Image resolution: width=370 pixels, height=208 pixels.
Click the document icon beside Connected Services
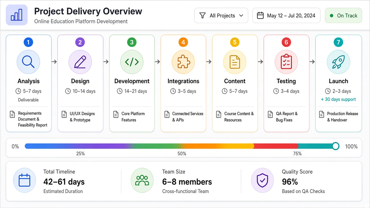[x=167, y=114]
